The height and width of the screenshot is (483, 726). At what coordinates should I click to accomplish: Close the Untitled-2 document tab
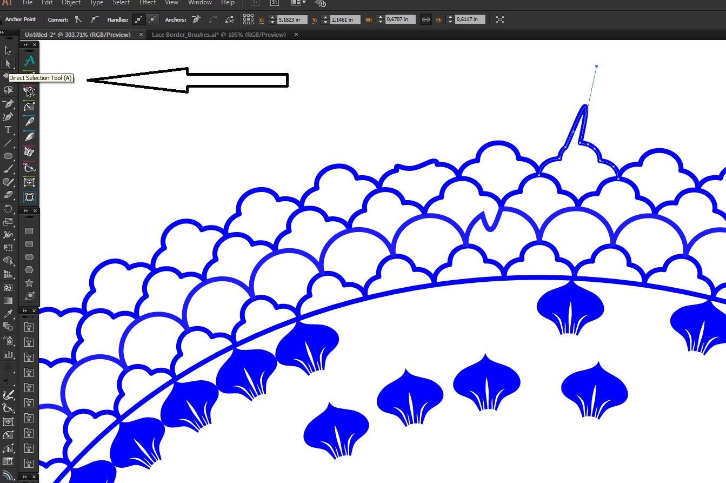point(142,35)
